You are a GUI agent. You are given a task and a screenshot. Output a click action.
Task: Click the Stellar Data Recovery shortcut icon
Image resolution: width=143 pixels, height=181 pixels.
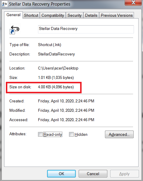point(15,29)
